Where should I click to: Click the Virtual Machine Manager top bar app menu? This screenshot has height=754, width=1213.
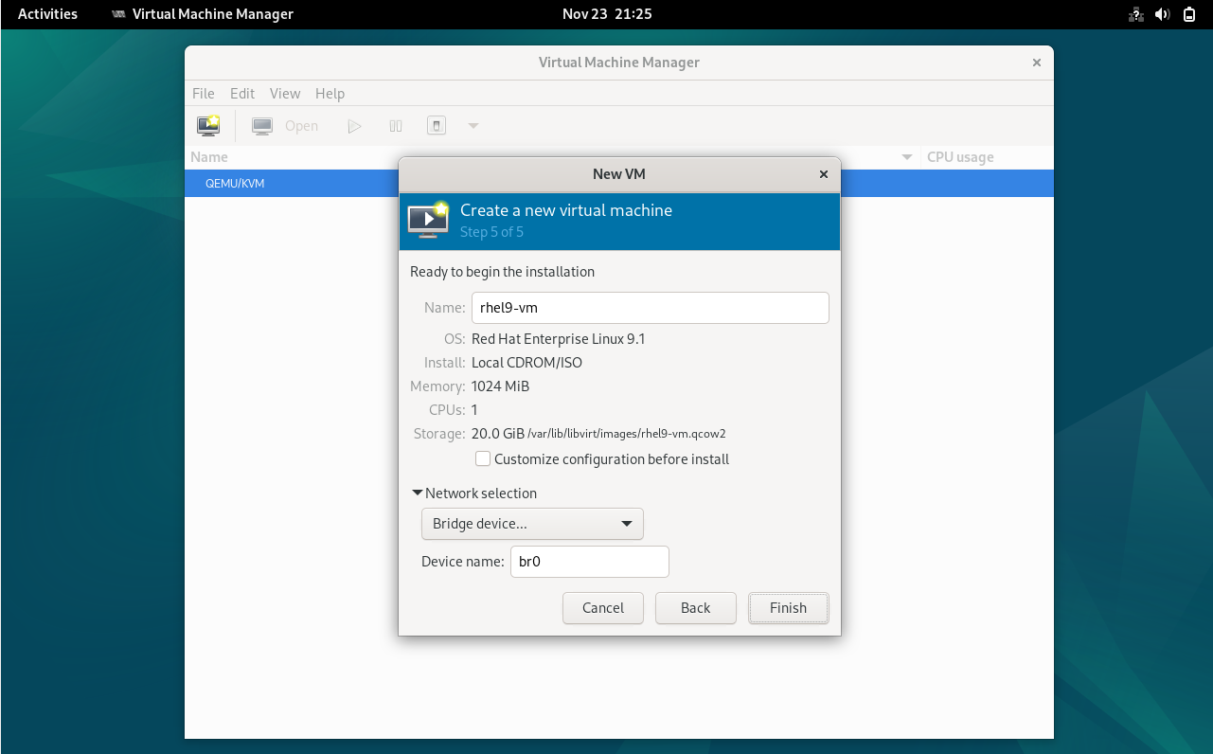(203, 14)
